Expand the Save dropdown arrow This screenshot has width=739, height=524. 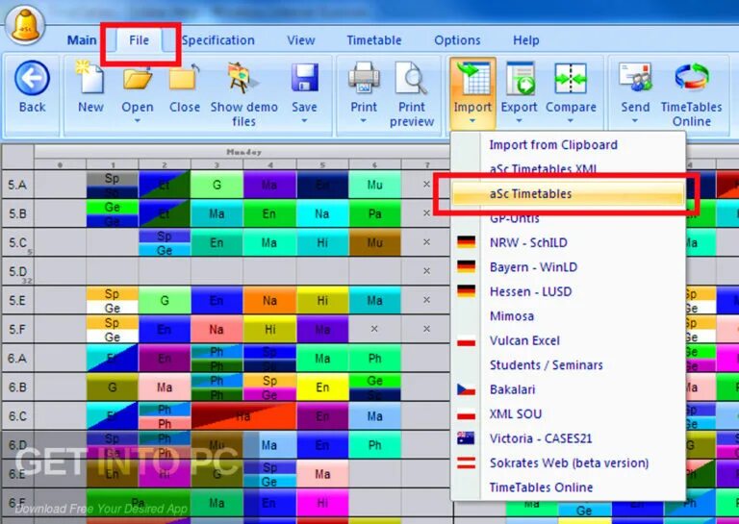tap(304, 121)
